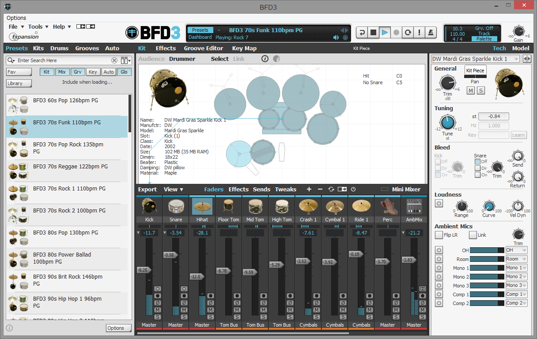Open the OH output routing dropdown
The height and width of the screenshot is (339, 537).
[516, 250]
